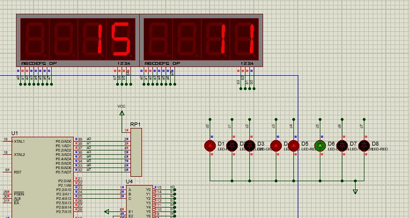Click the unlit D8 LED symbol
Screen dimensions: 409x218
364,146
